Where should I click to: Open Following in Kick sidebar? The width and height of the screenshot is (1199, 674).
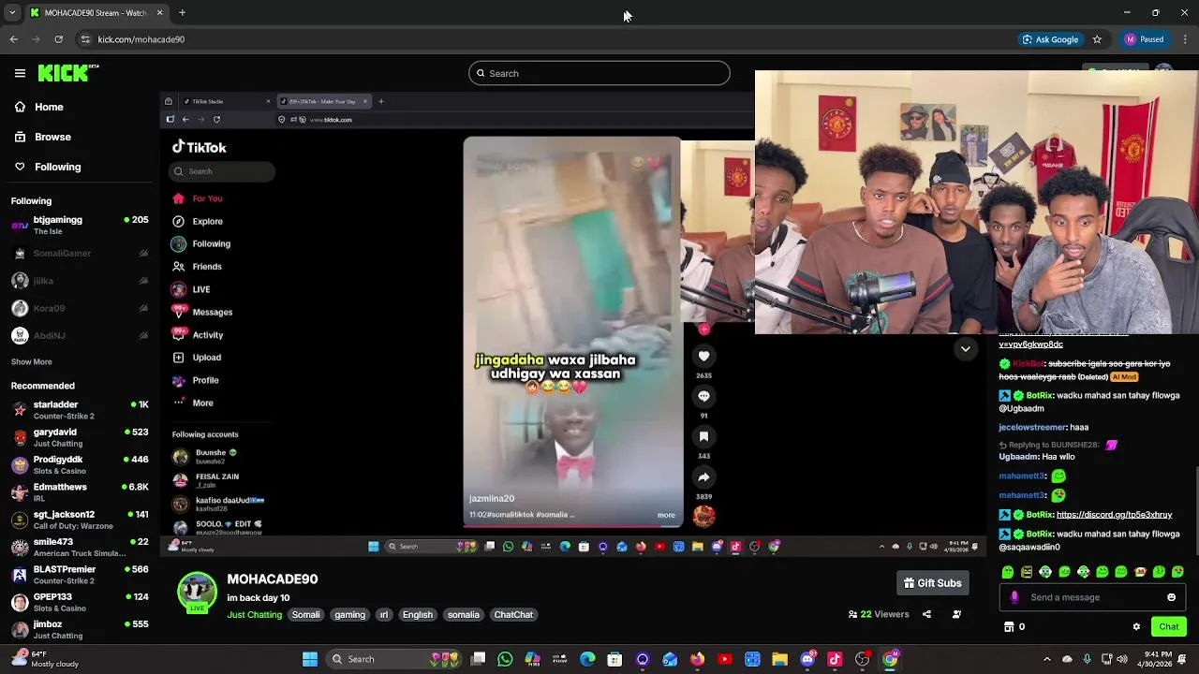click(x=47, y=167)
